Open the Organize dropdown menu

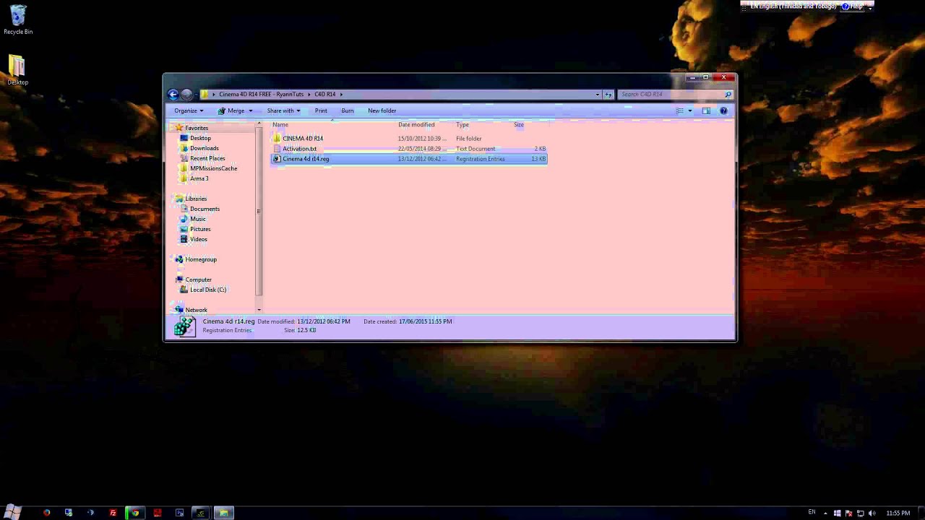pos(189,110)
